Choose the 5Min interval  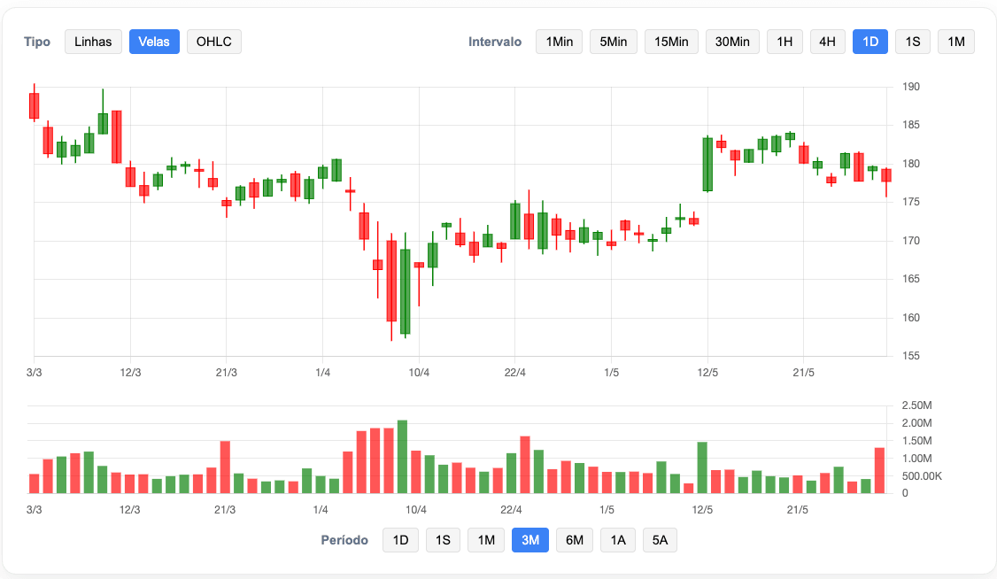pyautogui.click(x=613, y=42)
